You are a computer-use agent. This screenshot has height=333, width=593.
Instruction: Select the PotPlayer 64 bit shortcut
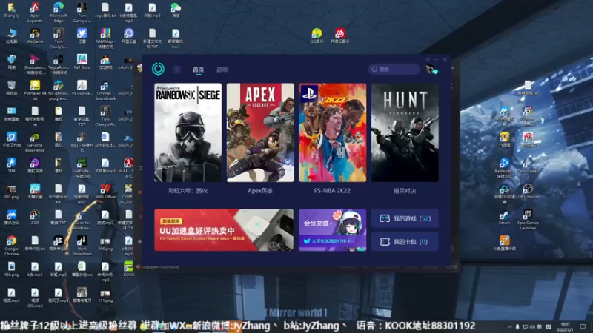click(x=35, y=90)
